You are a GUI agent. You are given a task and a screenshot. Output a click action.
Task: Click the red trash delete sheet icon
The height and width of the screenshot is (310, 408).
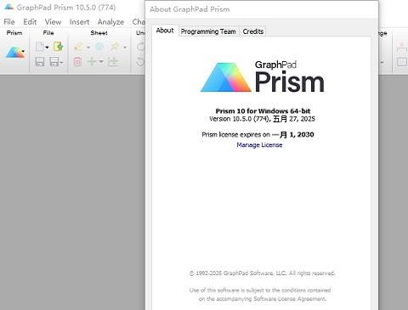point(77,61)
